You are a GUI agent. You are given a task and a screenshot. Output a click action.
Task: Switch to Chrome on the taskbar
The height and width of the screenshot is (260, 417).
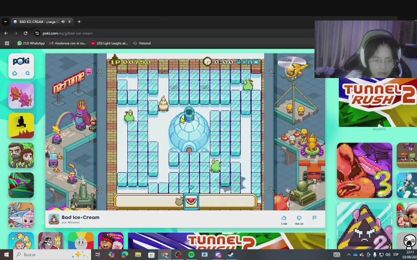pos(165,255)
